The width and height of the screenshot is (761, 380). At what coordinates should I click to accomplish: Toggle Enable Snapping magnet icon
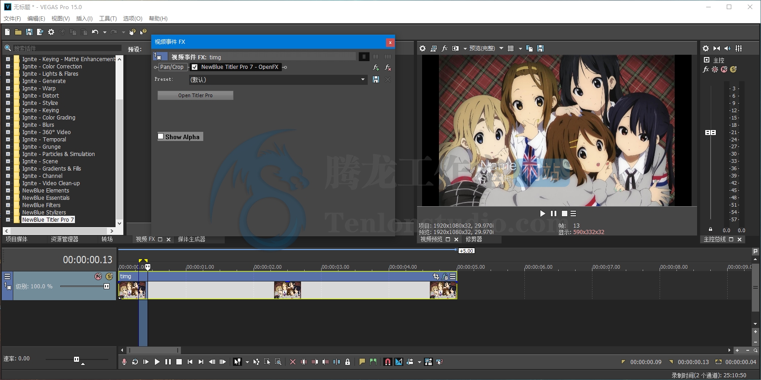click(388, 362)
